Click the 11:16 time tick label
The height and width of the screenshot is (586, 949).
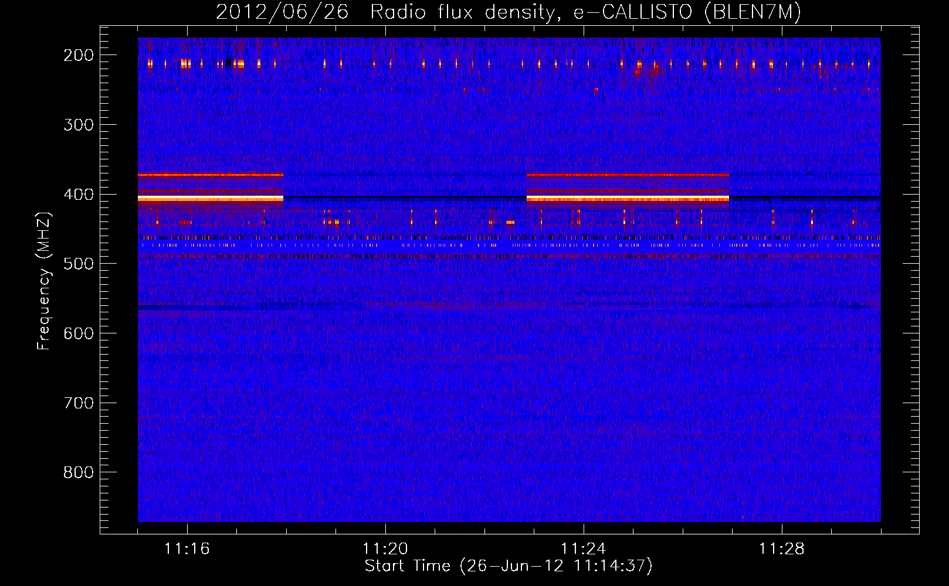[187, 549]
